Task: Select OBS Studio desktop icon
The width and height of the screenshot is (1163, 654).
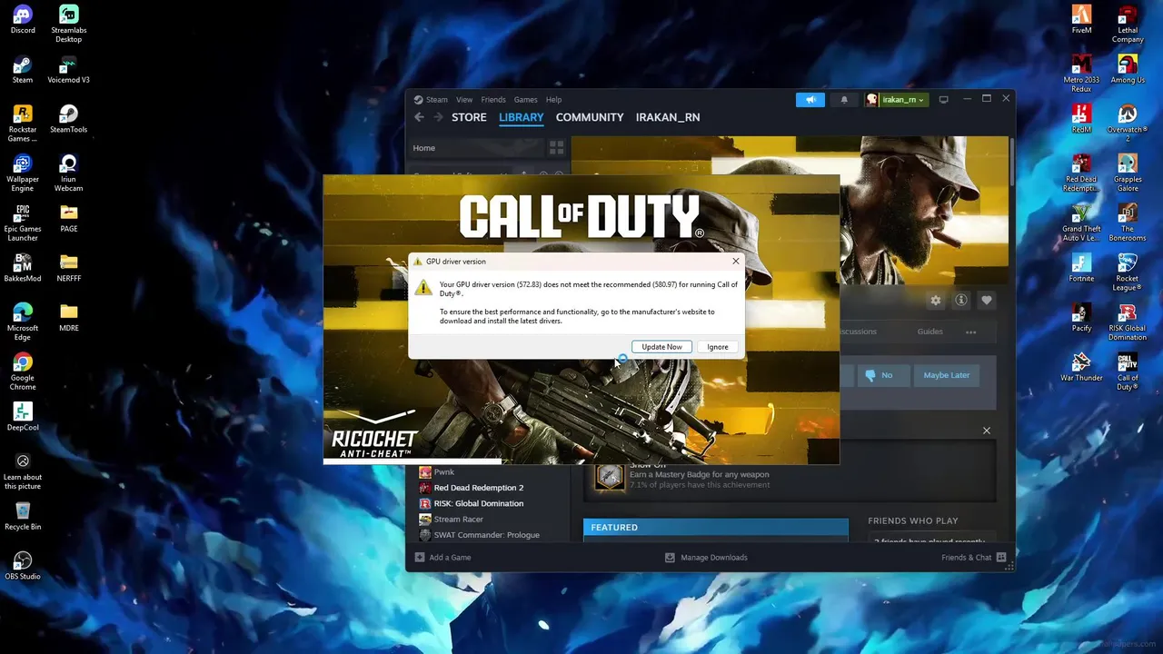Action: tap(23, 566)
